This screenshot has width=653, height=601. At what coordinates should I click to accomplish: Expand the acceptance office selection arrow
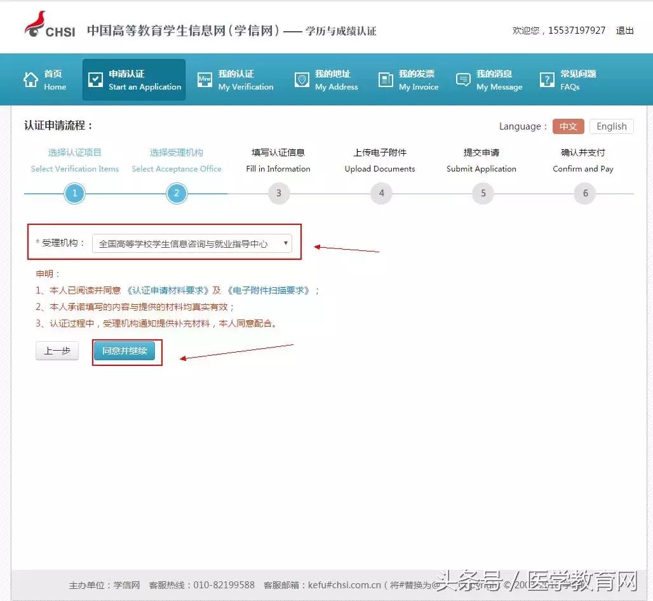[286, 243]
